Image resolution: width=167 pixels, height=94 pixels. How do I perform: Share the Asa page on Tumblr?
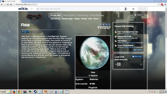point(109,24)
